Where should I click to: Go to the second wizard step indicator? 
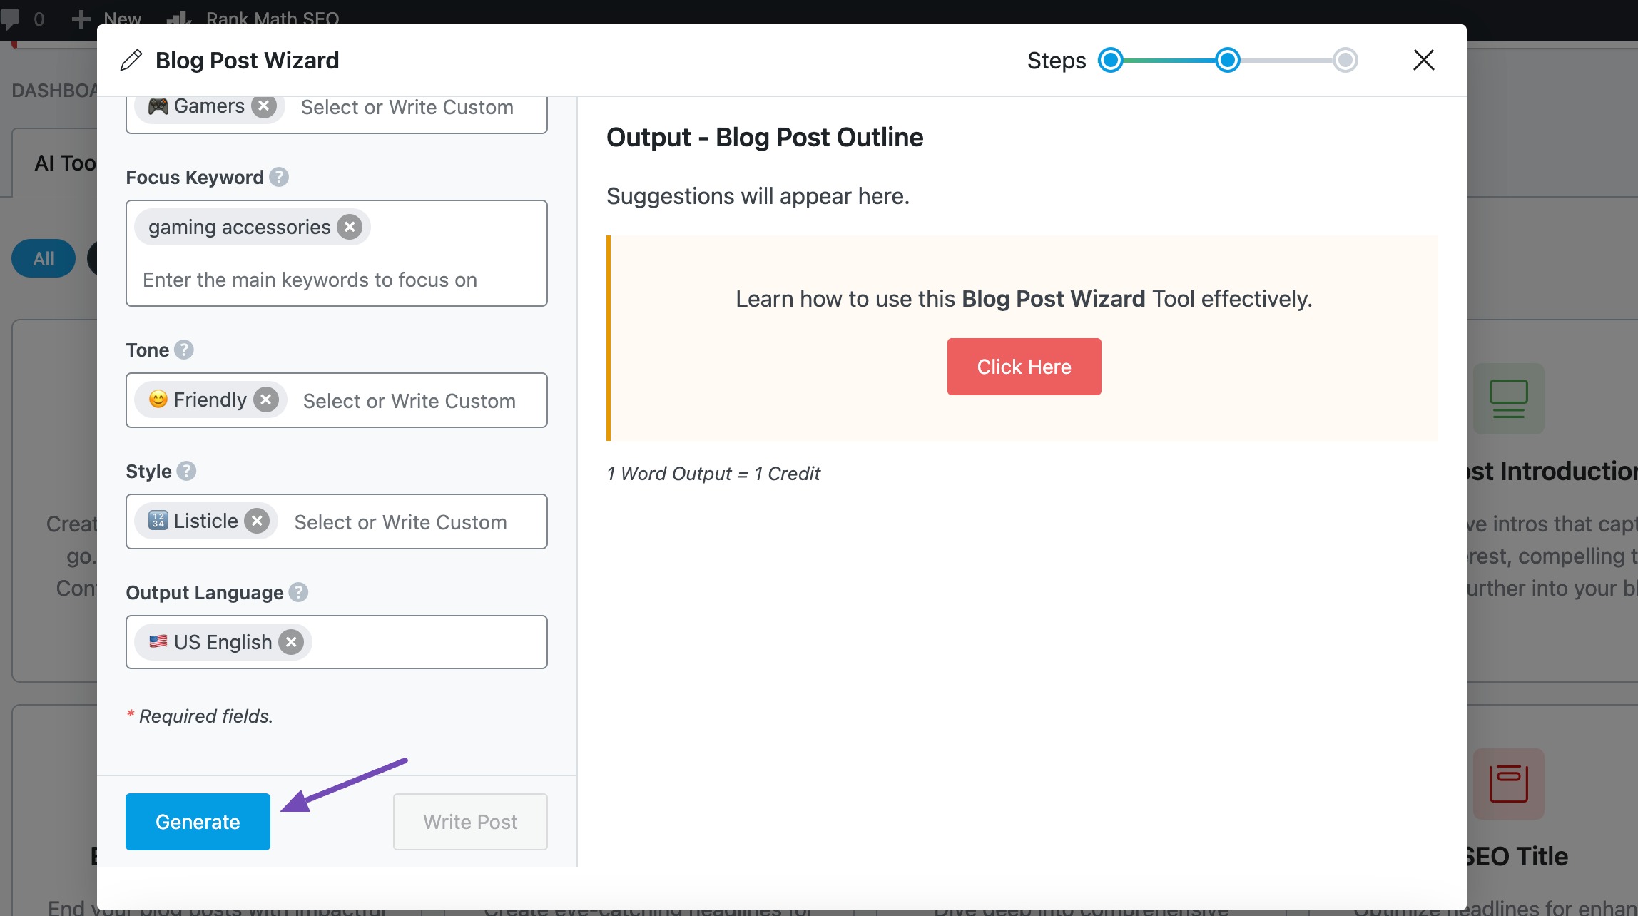point(1228,61)
